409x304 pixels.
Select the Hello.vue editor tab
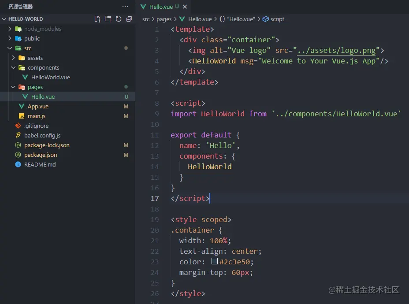(x=164, y=7)
